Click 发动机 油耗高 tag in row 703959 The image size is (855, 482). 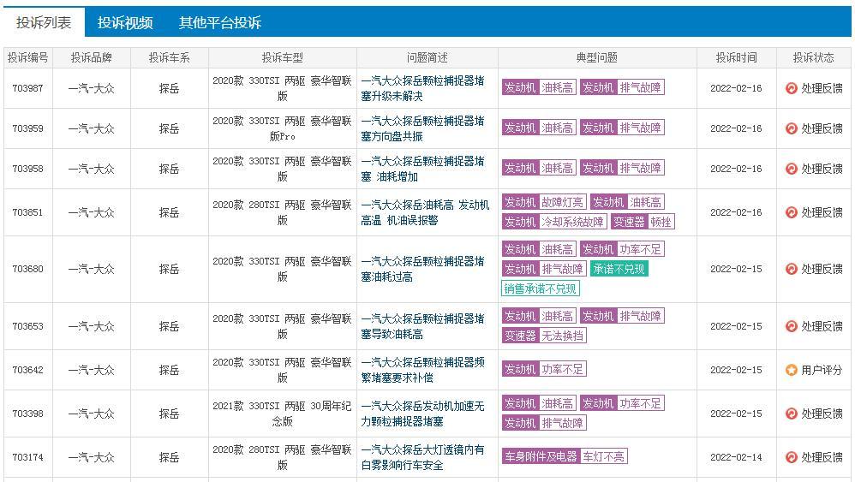point(539,128)
